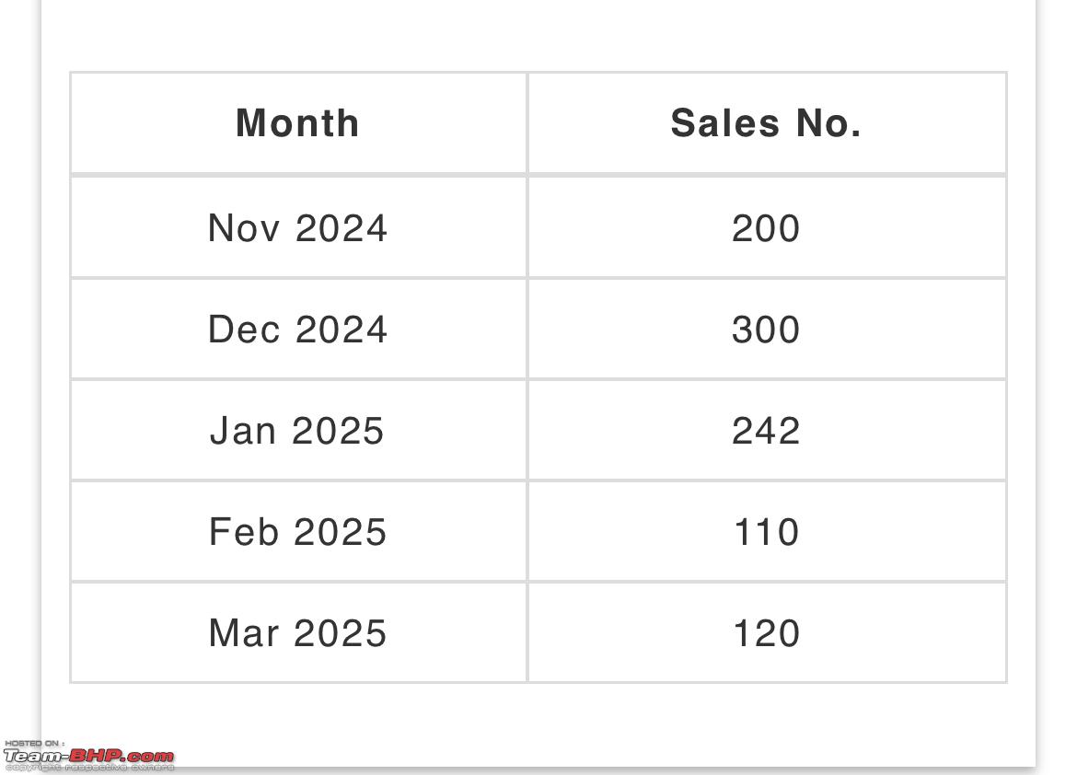Click the 'Hosted on' watermark text
Viewport: 1077px width, 775px height.
tap(34, 744)
